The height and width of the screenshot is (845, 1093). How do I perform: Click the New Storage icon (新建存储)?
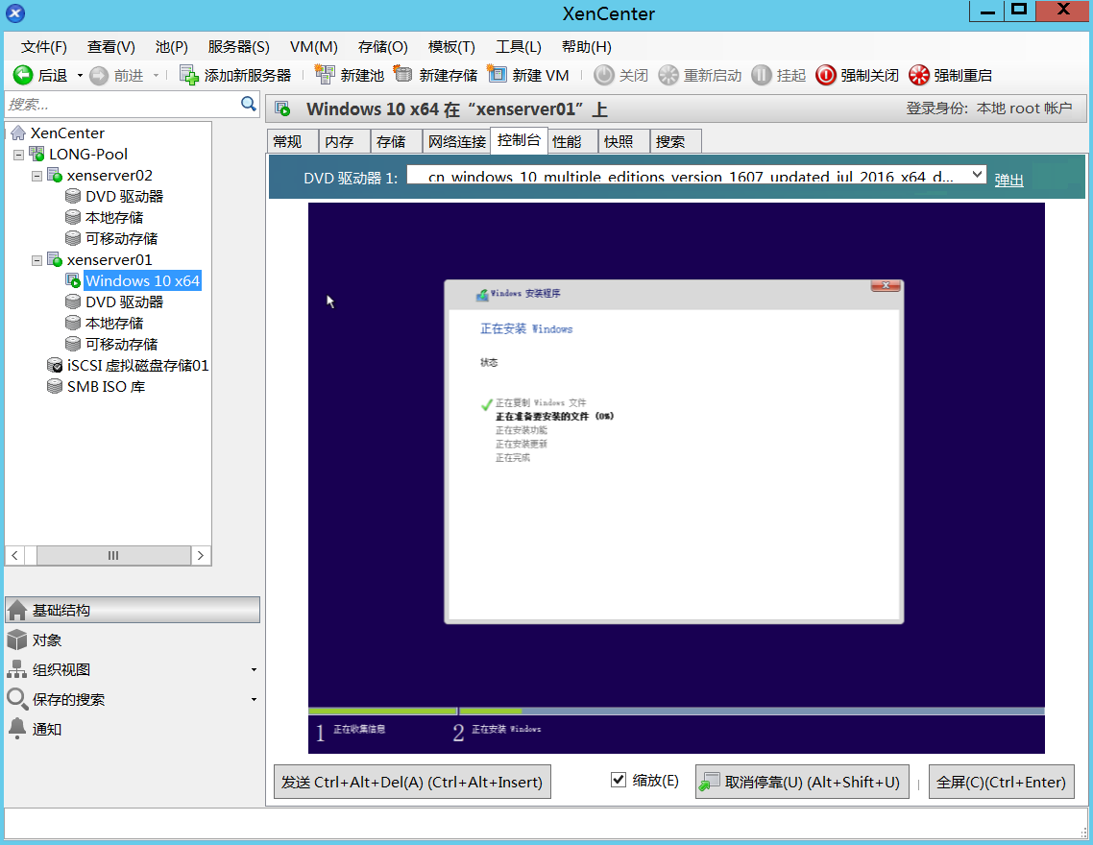(402, 74)
